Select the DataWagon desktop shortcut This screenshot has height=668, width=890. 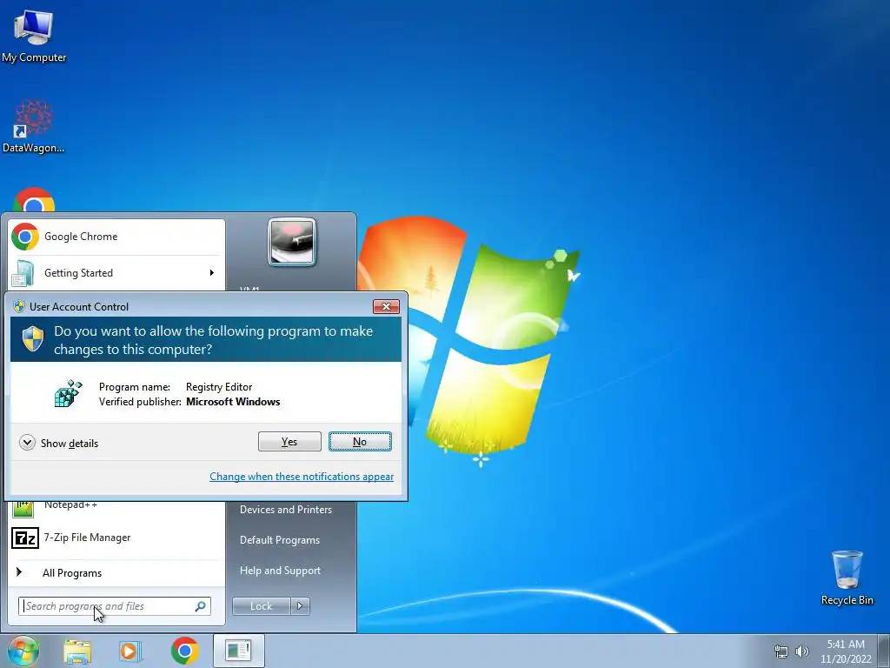(x=34, y=126)
